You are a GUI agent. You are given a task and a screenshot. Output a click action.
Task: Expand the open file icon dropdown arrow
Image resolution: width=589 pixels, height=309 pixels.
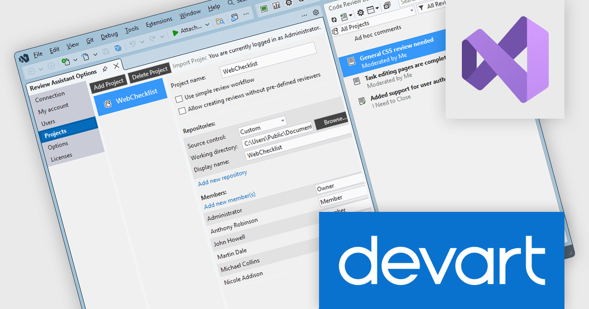(95, 54)
